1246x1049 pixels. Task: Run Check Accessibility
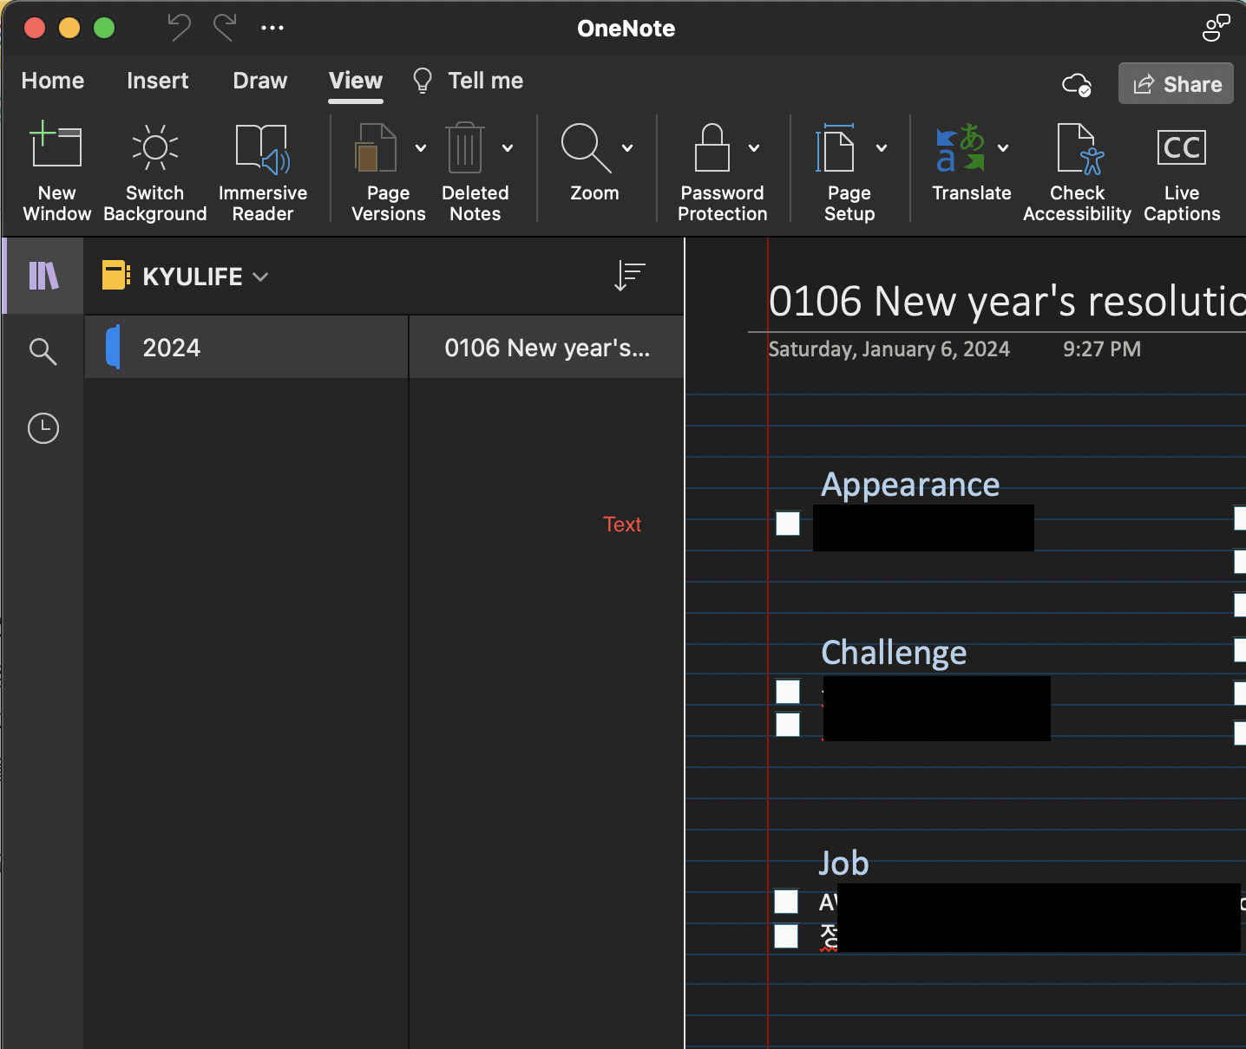(x=1077, y=171)
